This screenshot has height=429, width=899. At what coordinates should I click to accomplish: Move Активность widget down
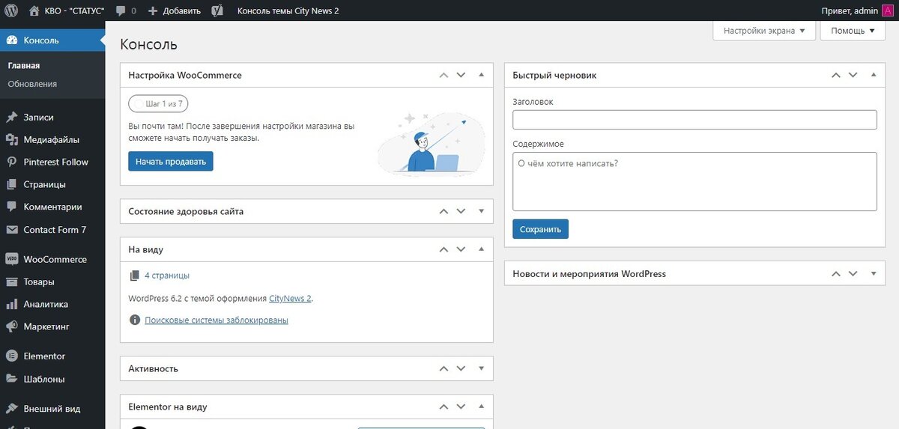461,368
